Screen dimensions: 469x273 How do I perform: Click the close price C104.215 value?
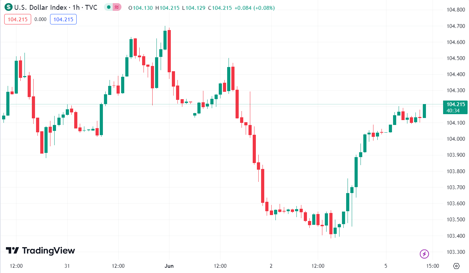coord(220,8)
